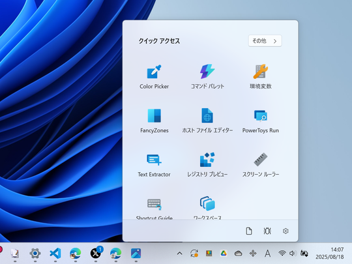Image resolution: width=352 pixels, height=264 pixels.
Task: Open documentation page icon in flyout footer
Action: [249, 231]
